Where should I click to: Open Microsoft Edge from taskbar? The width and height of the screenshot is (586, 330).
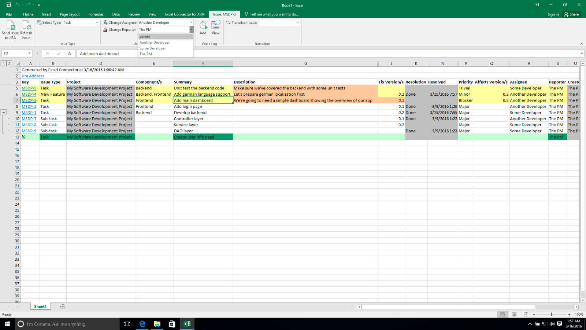pos(142,324)
